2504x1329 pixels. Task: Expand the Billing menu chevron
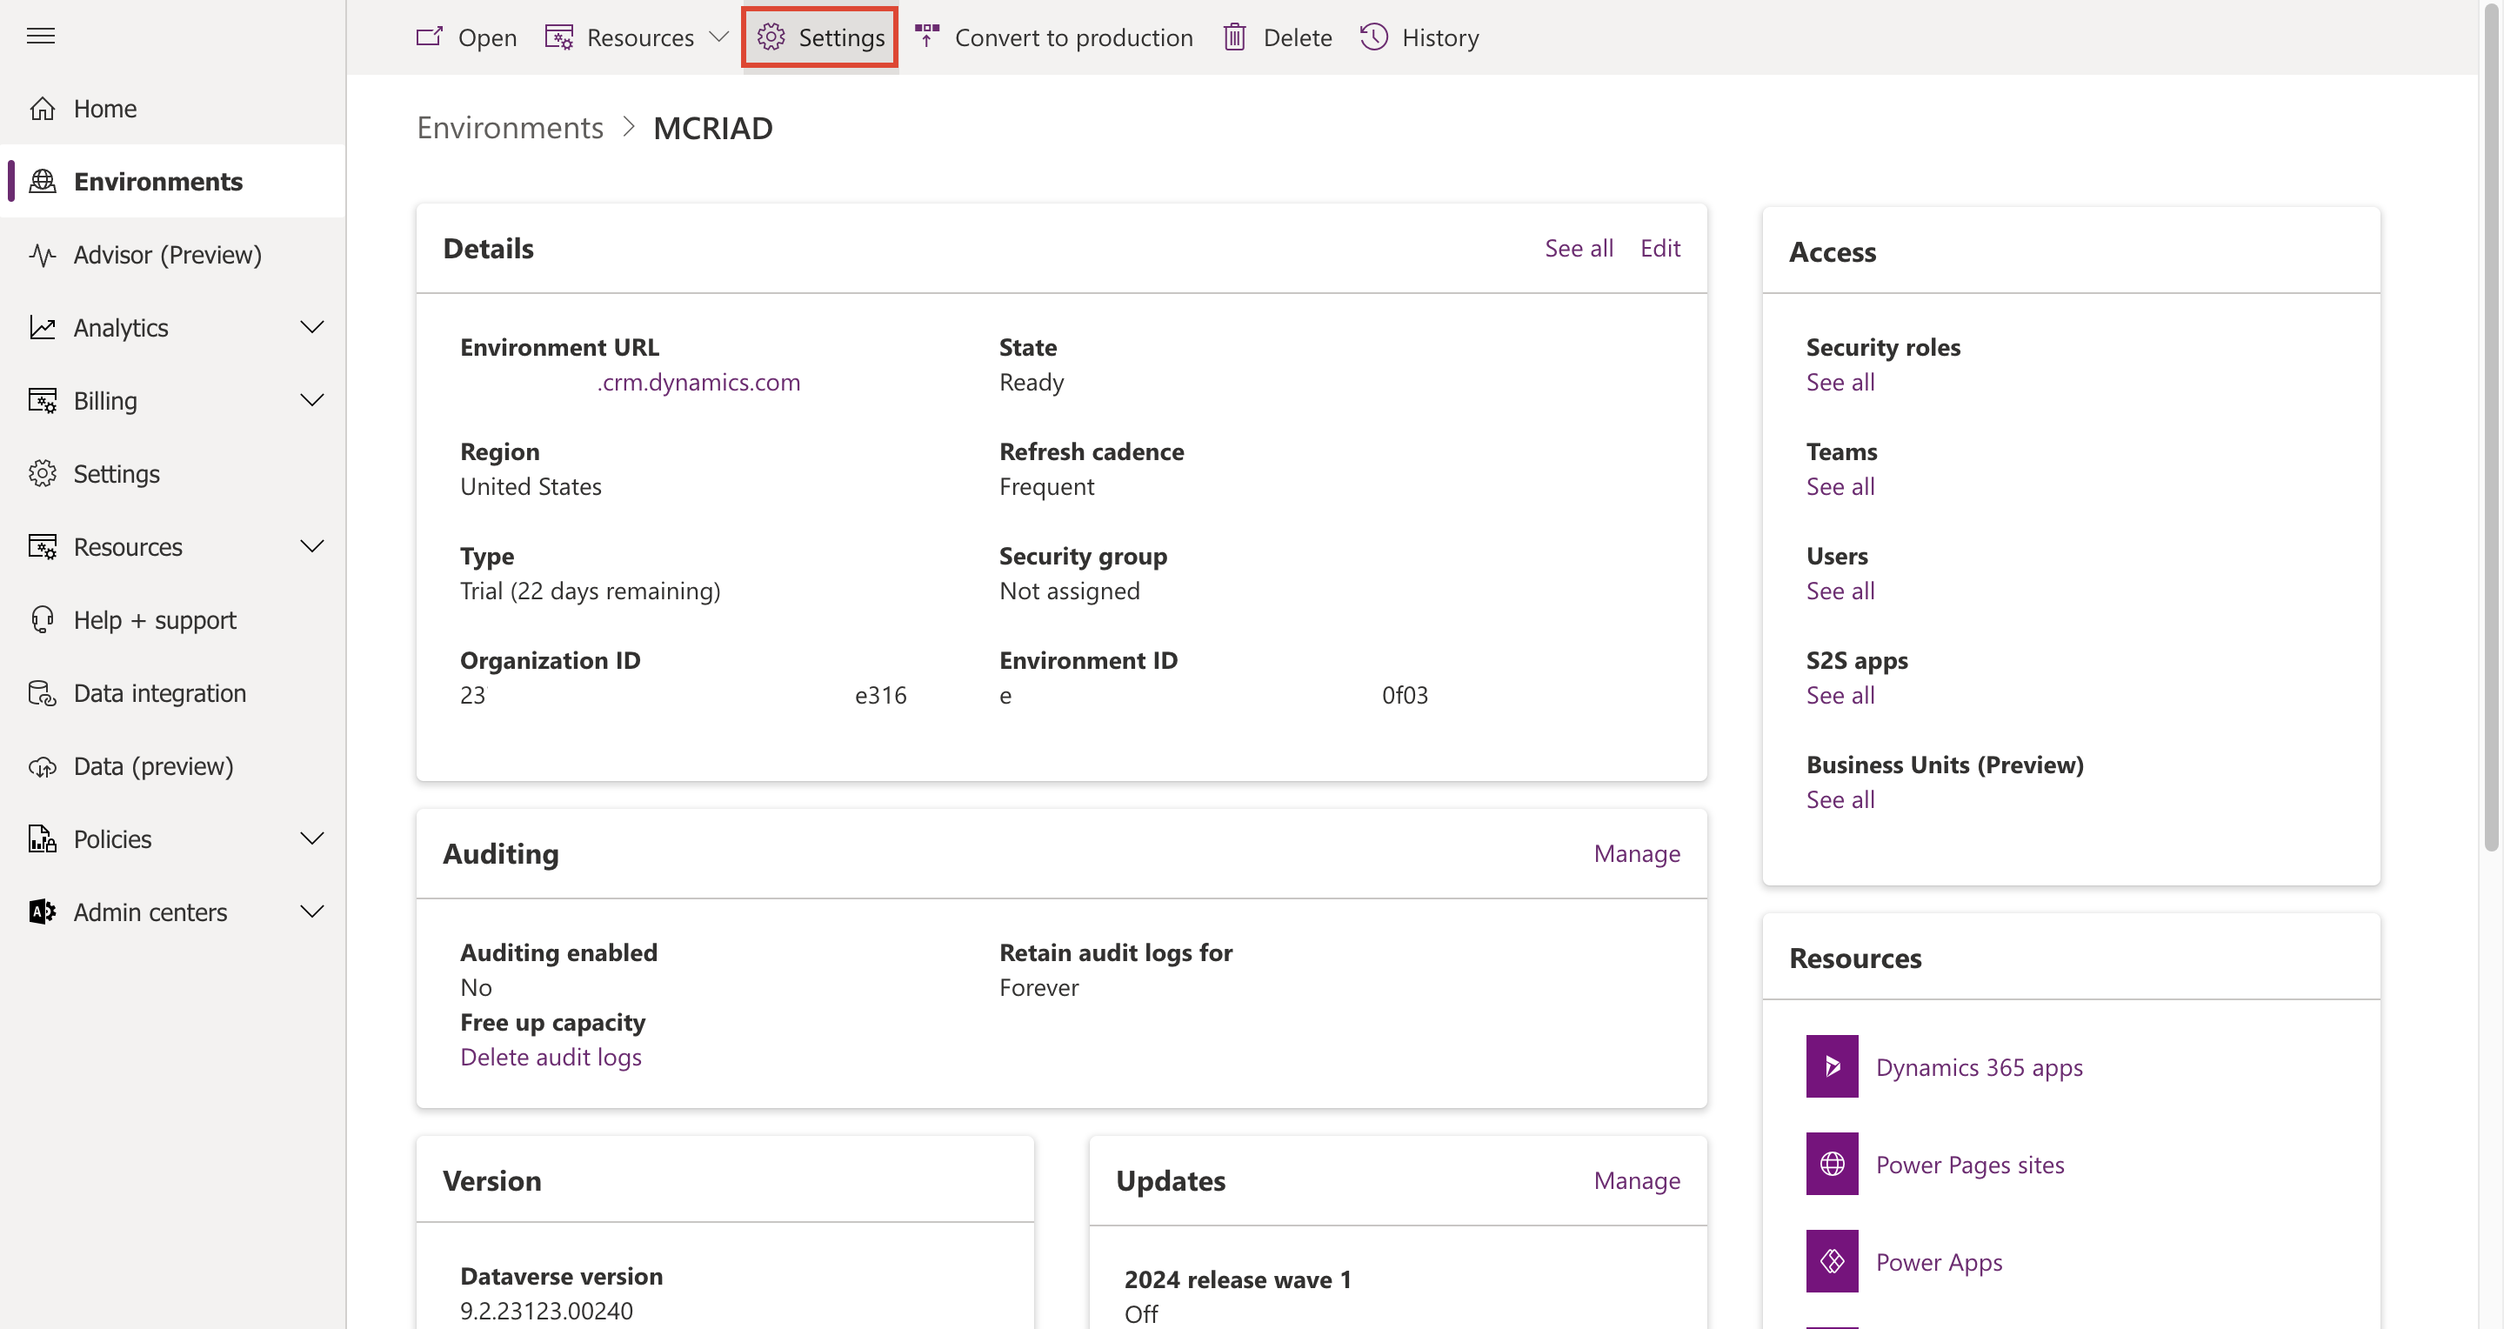click(x=312, y=401)
